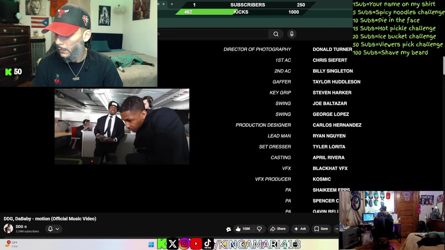Click the verified badge next to DDG

pyautogui.click(x=25, y=227)
